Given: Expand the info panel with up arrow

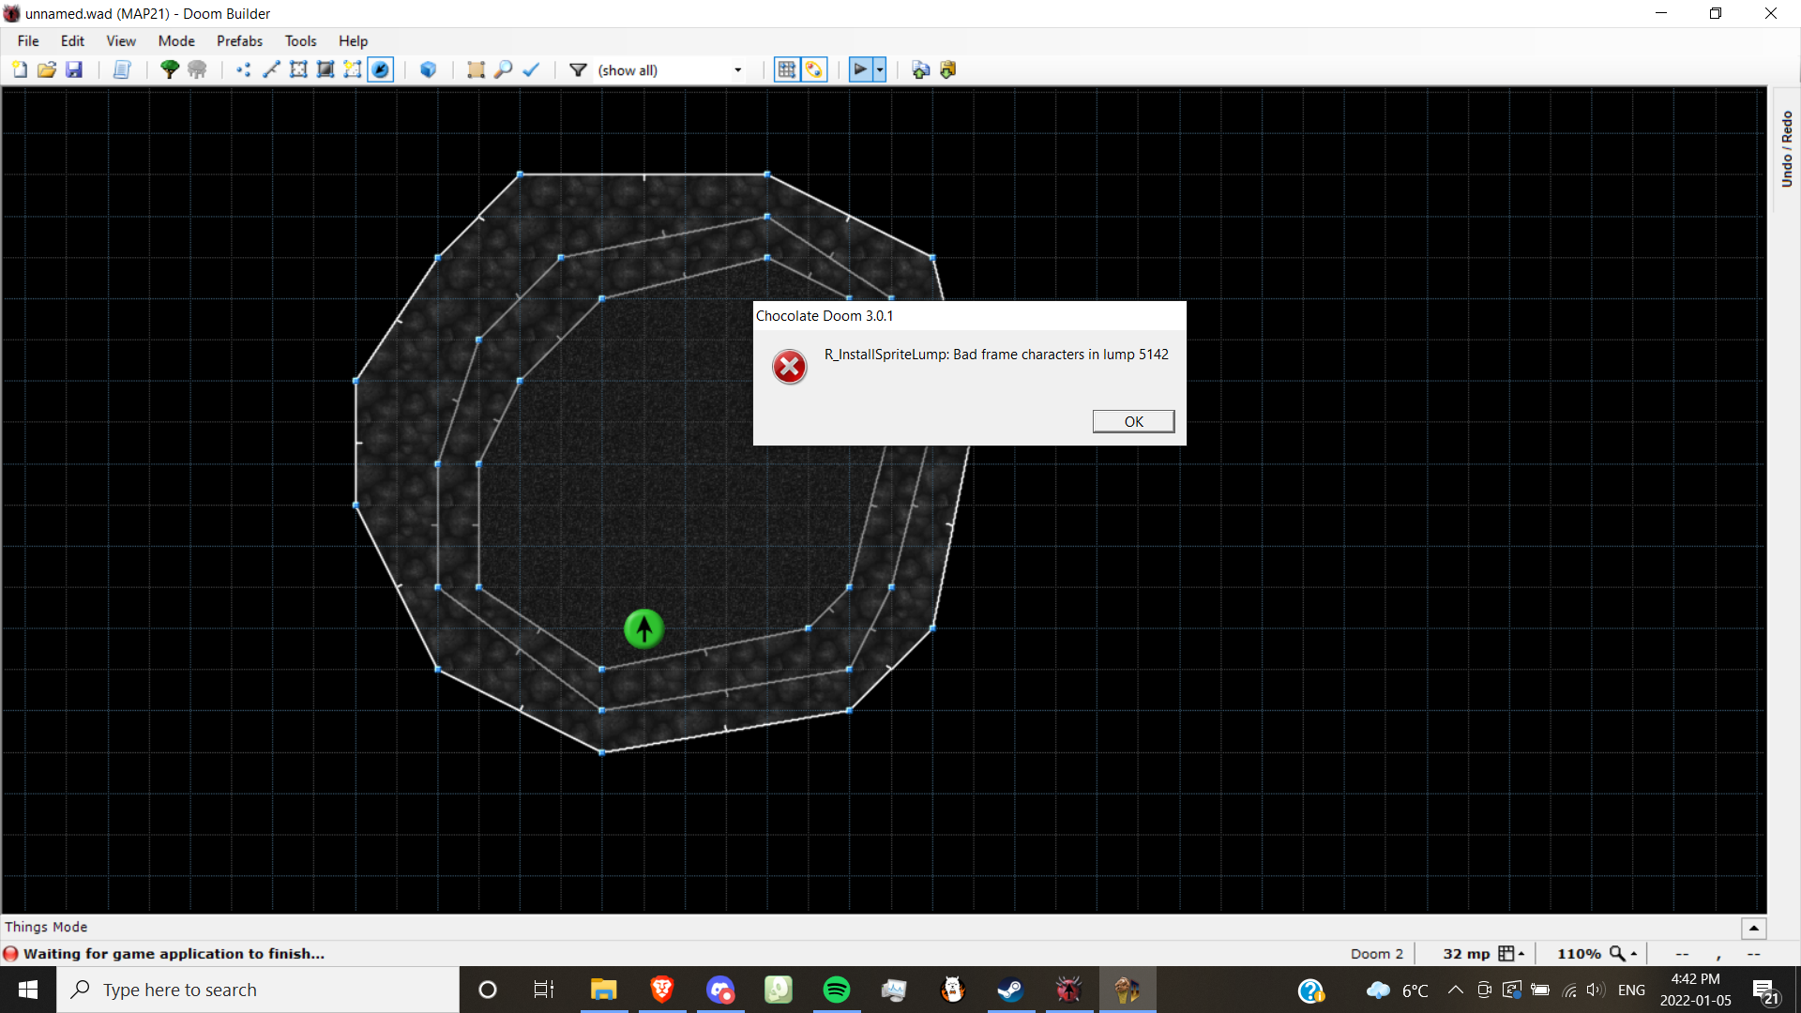Looking at the screenshot, I should click(x=1753, y=928).
